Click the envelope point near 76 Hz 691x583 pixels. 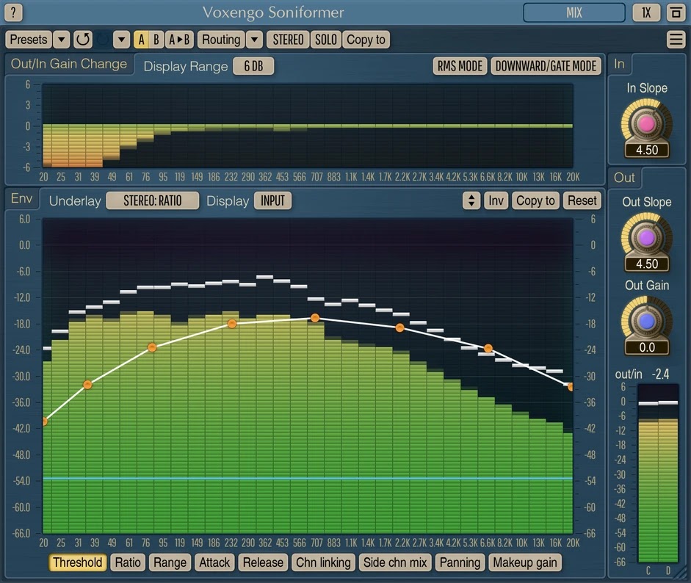pos(152,348)
